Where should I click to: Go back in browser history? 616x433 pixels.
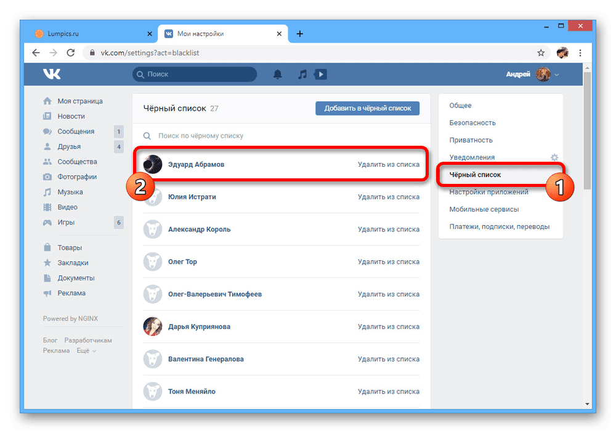(36, 52)
